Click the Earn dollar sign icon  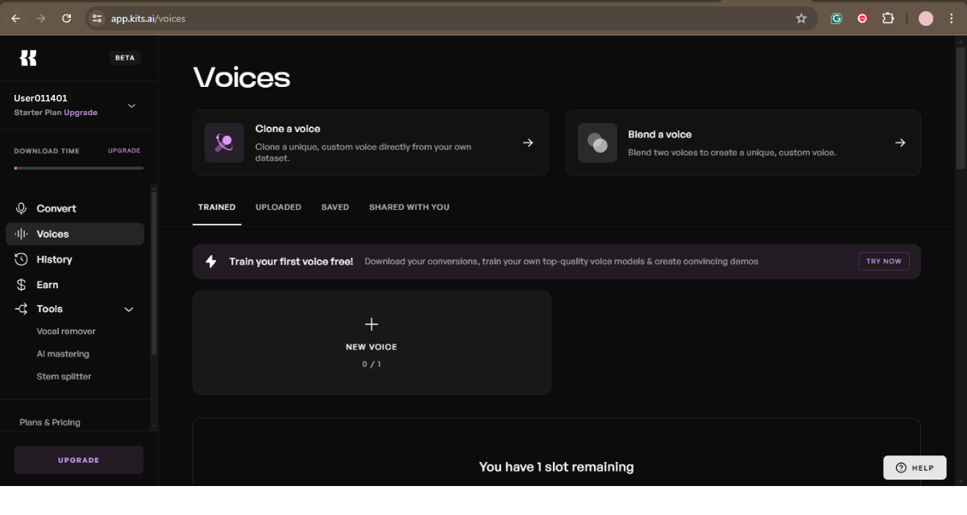(x=22, y=285)
